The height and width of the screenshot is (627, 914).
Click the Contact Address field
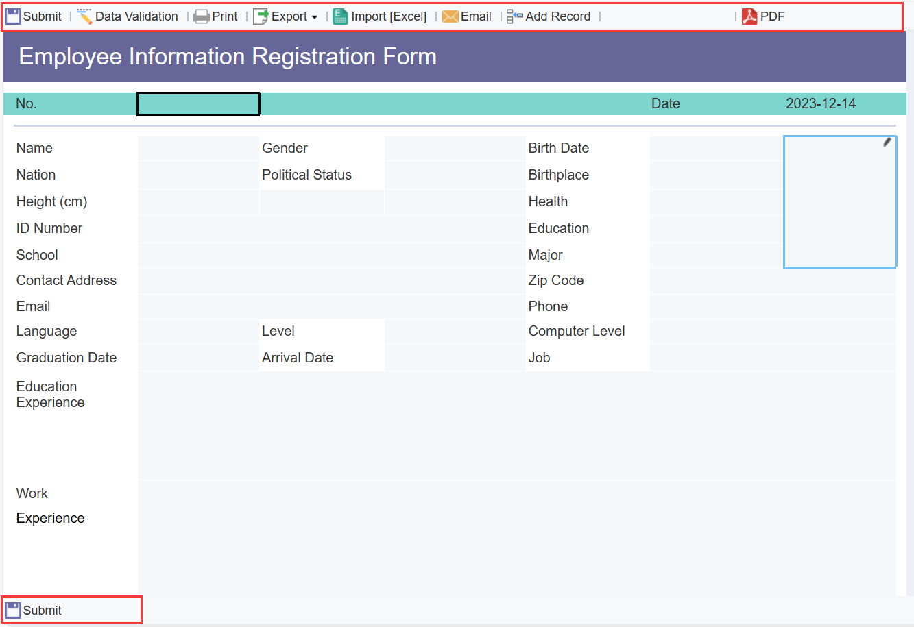pos(331,281)
